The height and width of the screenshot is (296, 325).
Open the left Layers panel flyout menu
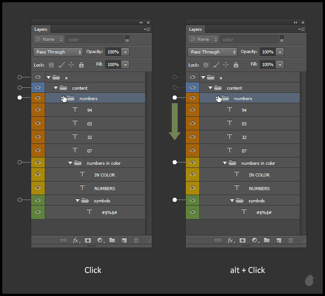coord(147,29)
